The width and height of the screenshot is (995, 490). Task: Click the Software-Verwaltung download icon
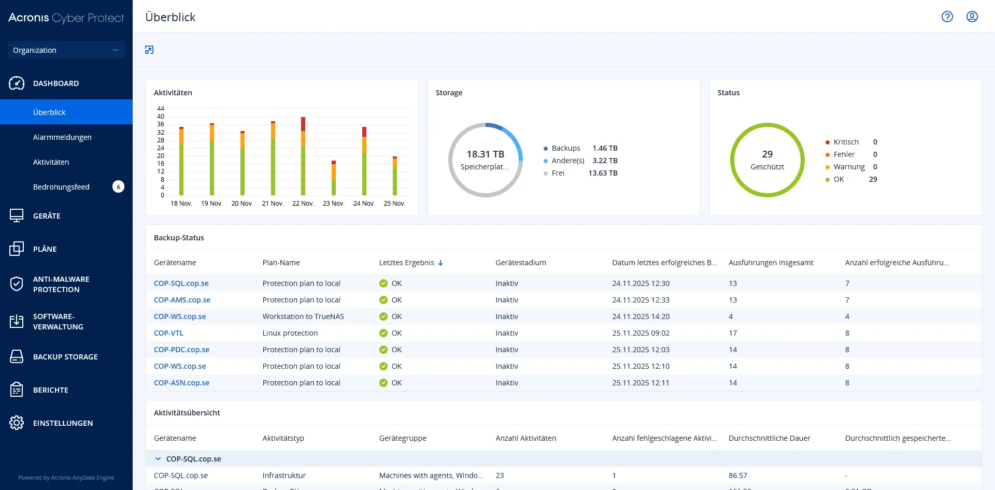pos(17,321)
